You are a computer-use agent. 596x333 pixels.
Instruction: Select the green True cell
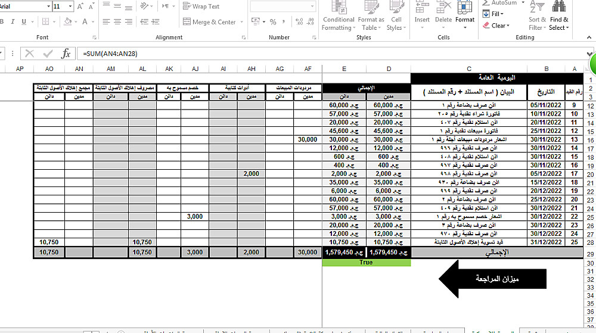pos(366,262)
